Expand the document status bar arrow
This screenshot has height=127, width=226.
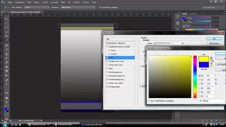point(41,121)
